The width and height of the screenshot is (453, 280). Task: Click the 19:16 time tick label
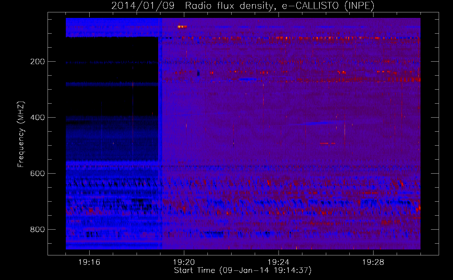pos(89,262)
